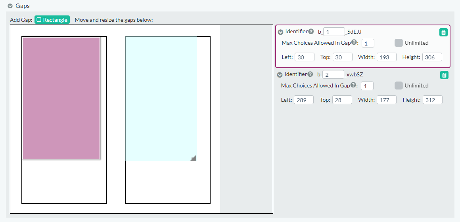460x222 pixels.
Task: Focus Left field showing 30
Action: click(305, 57)
